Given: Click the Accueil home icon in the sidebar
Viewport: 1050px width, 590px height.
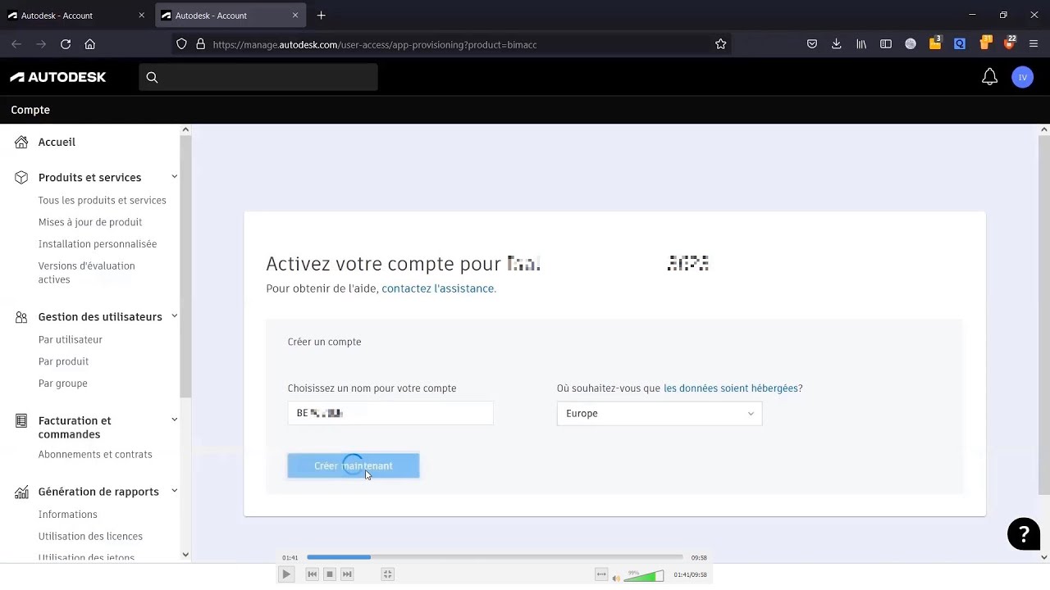Looking at the screenshot, I should 21,142.
